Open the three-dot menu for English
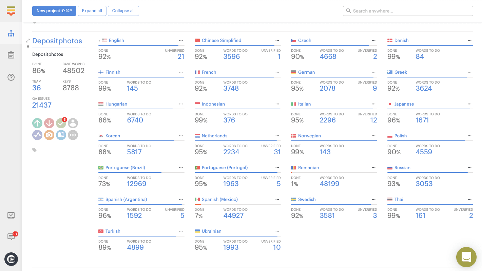The width and height of the screenshot is (482, 271). coord(181,40)
